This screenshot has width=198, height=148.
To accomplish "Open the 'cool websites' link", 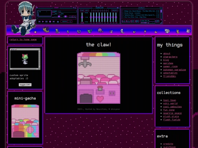I will [x=172, y=107].
